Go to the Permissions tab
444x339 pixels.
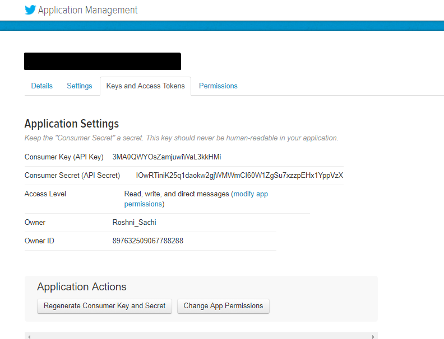(x=218, y=86)
